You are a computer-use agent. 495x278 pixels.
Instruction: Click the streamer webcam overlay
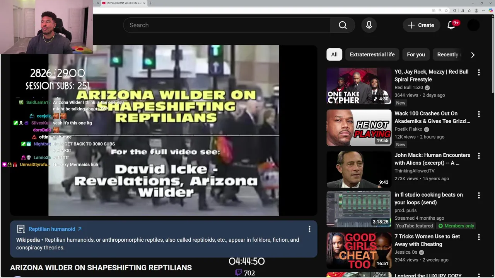(46, 27)
